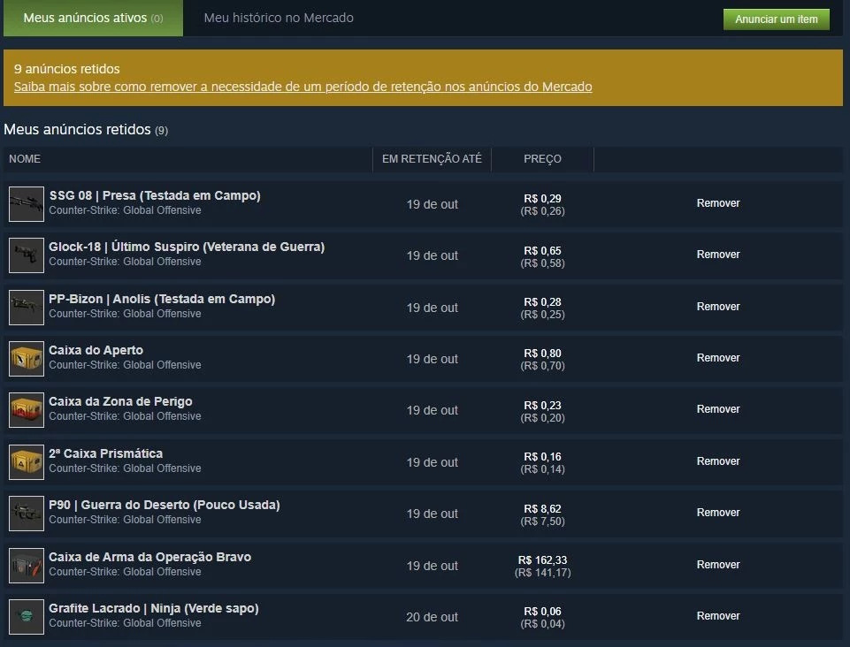Click the NOME column header

point(25,159)
